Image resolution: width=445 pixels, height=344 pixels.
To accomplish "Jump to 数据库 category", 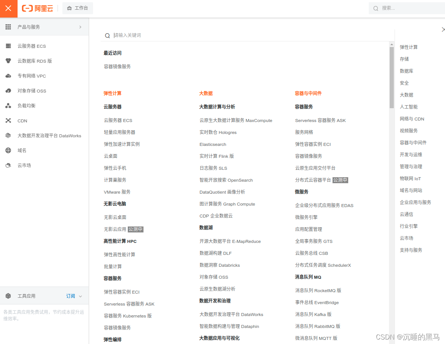I will pyautogui.click(x=407, y=71).
